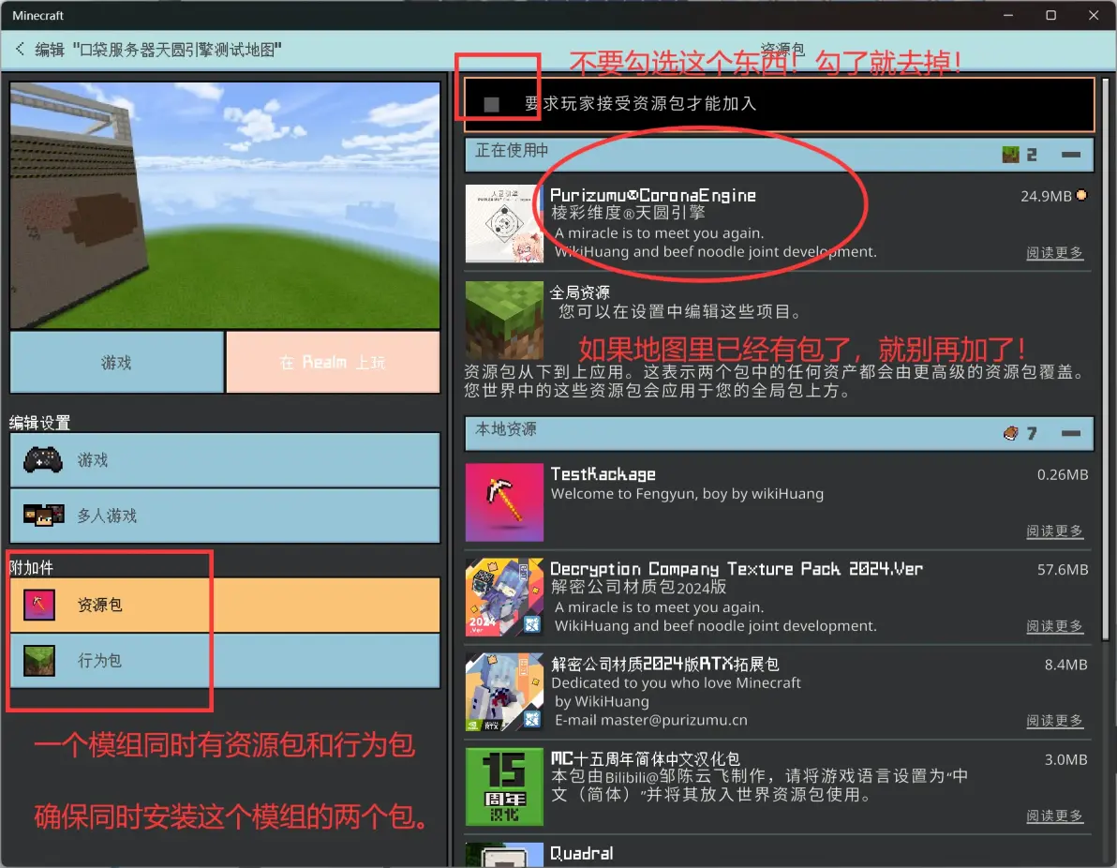Click the 8.4MB size label

point(1065,665)
